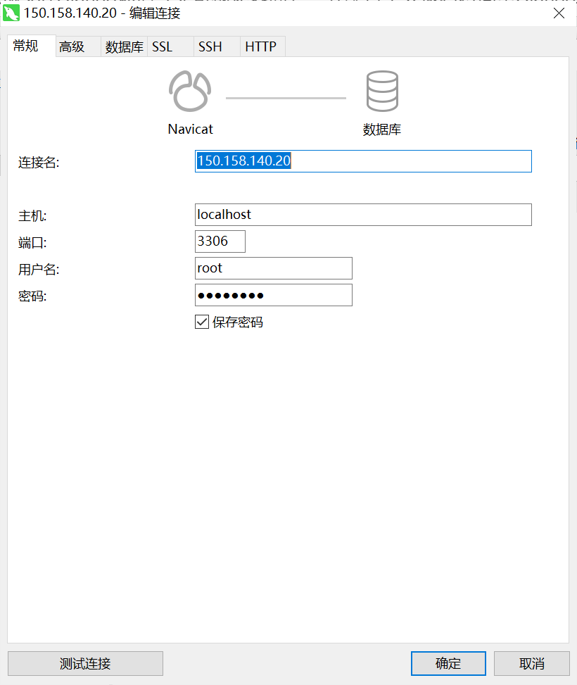Open the SSH tab
This screenshot has height=685, width=577.
coord(217,46)
